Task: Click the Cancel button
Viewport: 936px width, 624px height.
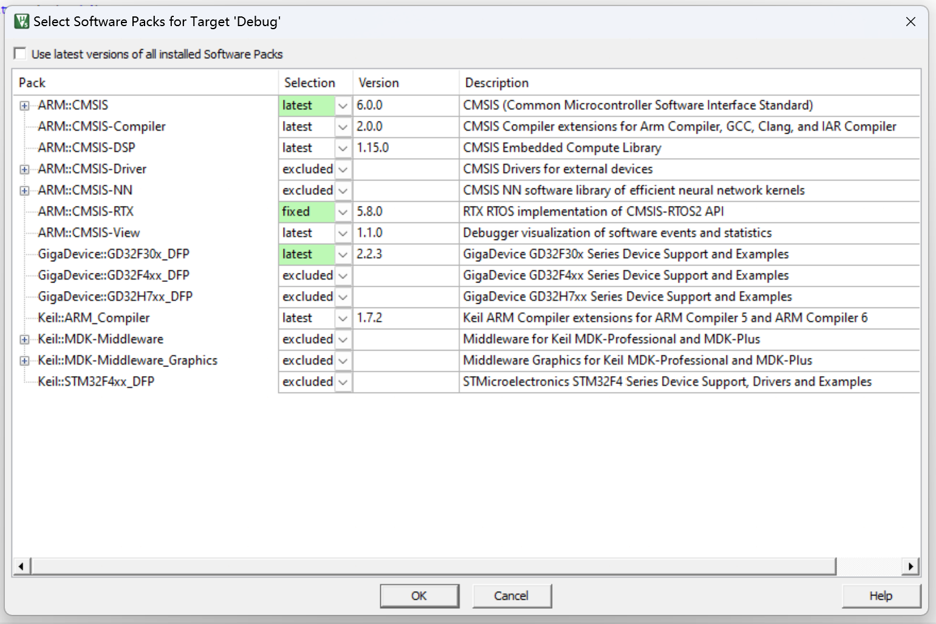Action: click(511, 595)
